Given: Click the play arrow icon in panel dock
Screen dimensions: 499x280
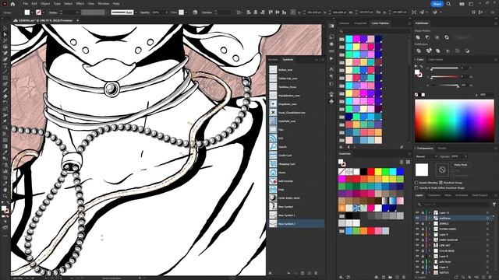Looking at the screenshot, I should [x=331, y=58].
